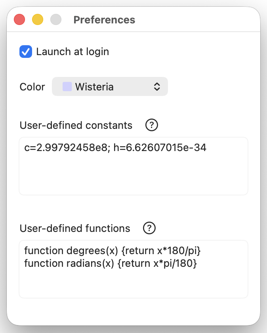
Task: Close the Preferences window with the red button
Action: (19, 19)
